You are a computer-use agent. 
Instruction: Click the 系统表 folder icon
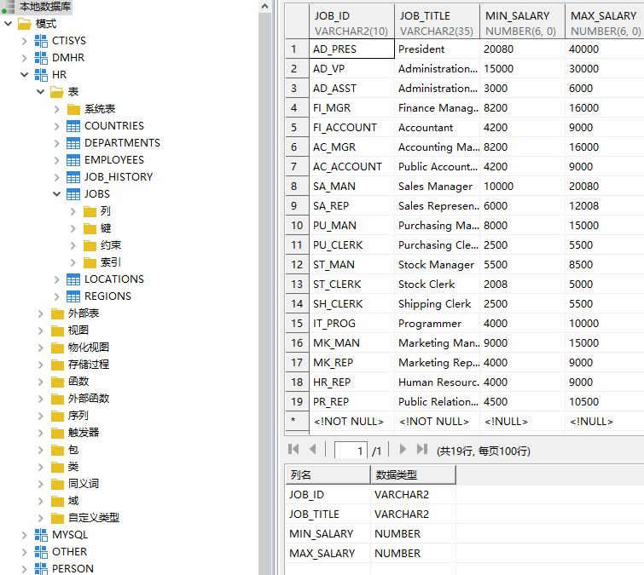click(73, 109)
